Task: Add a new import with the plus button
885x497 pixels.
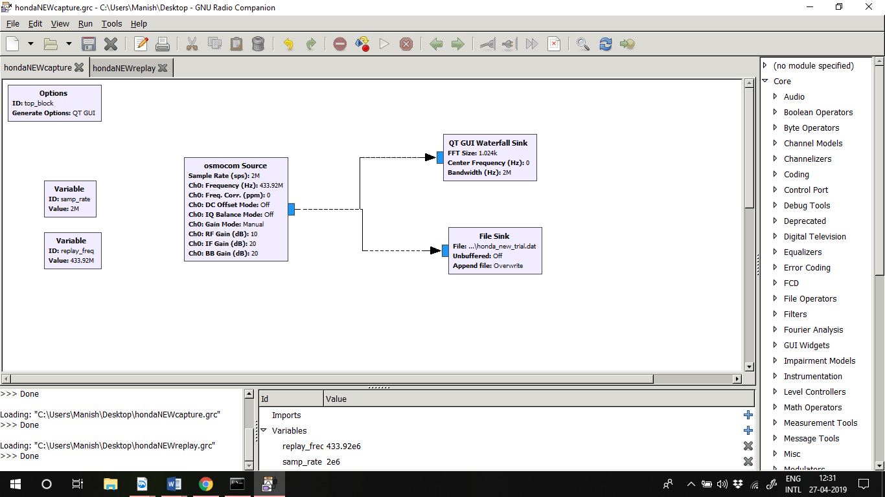Action: pos(748,415)
